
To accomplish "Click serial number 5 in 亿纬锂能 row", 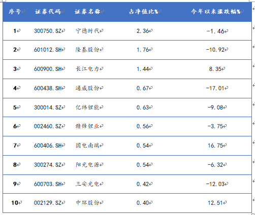I will 15,107.
